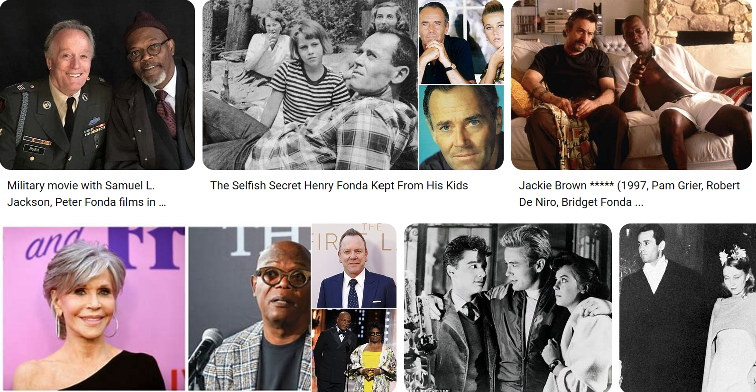Viewport: 756px width, 392px height.
Task: Select gray-haired woman on pink backdrop image
Action: click(x=94, y=308)
